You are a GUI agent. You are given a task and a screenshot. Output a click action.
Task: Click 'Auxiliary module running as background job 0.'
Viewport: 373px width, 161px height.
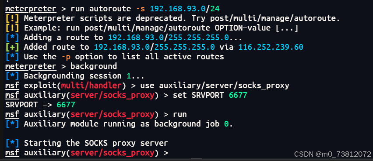point(119,124)
